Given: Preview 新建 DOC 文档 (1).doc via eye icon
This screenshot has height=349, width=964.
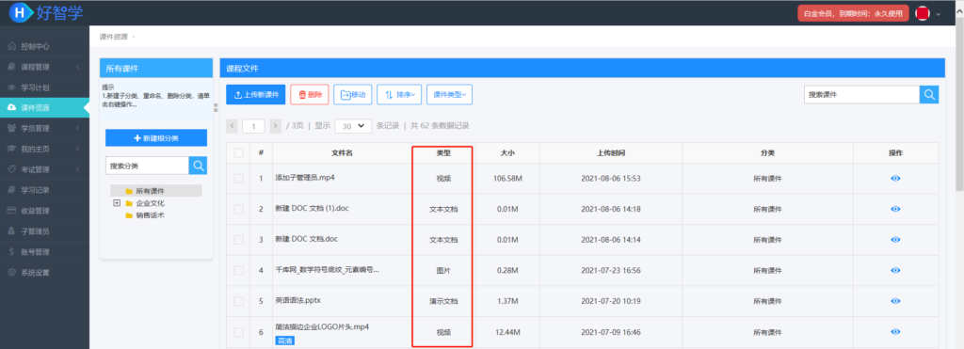Looking at the screenshot, I should point(895,209).
